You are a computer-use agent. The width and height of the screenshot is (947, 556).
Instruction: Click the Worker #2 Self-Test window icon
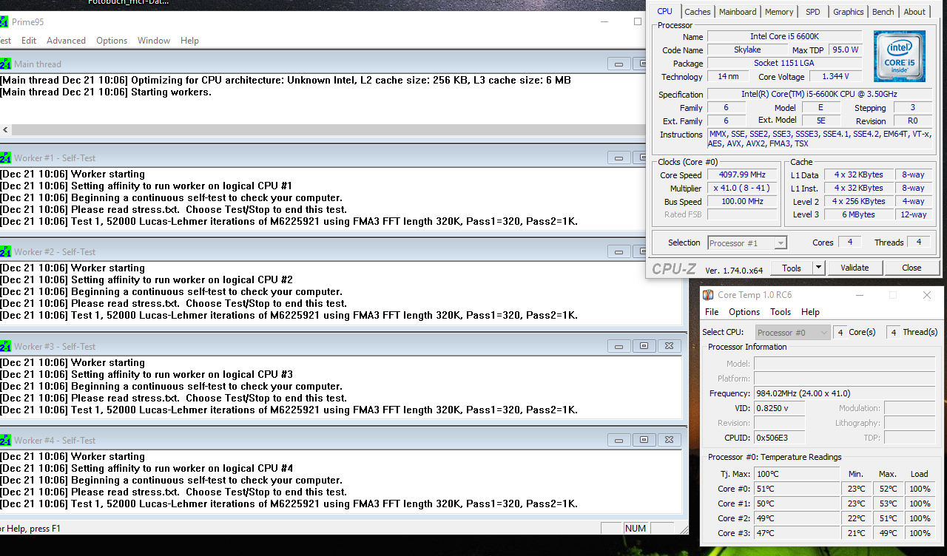(x=5, y=251)
